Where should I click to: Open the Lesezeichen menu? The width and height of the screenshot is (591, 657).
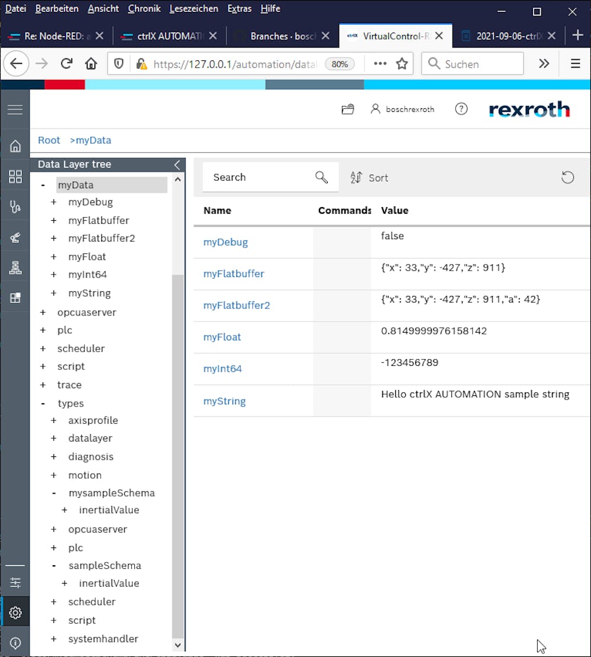(193, 9)
